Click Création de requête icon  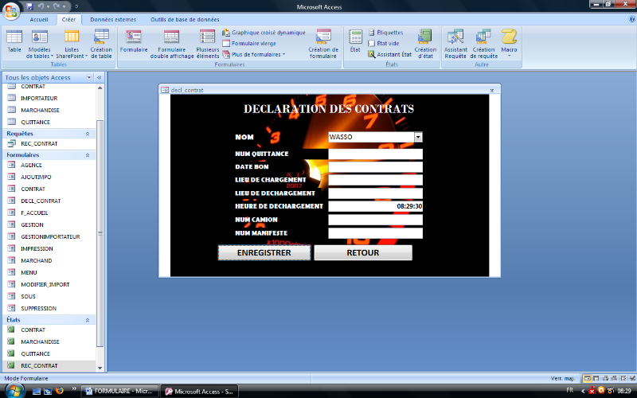(483, 45)
